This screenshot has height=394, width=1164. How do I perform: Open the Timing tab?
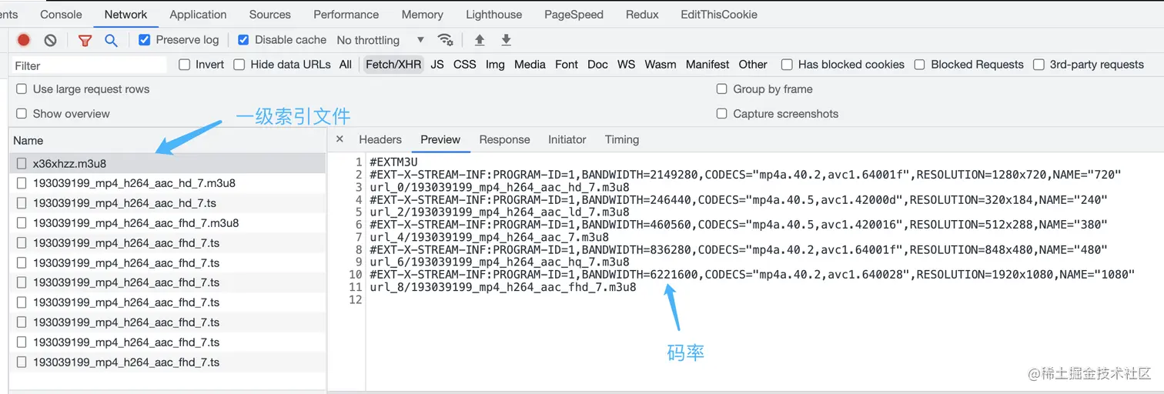[622, 139]
